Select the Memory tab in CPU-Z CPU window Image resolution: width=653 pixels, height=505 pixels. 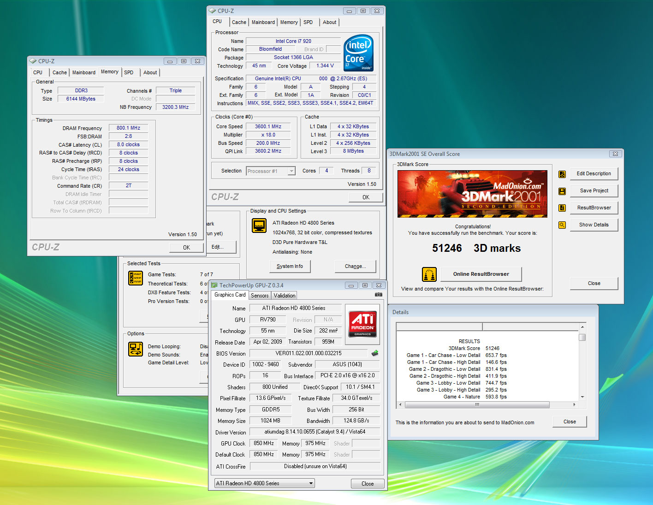click(x=289, y=22)
